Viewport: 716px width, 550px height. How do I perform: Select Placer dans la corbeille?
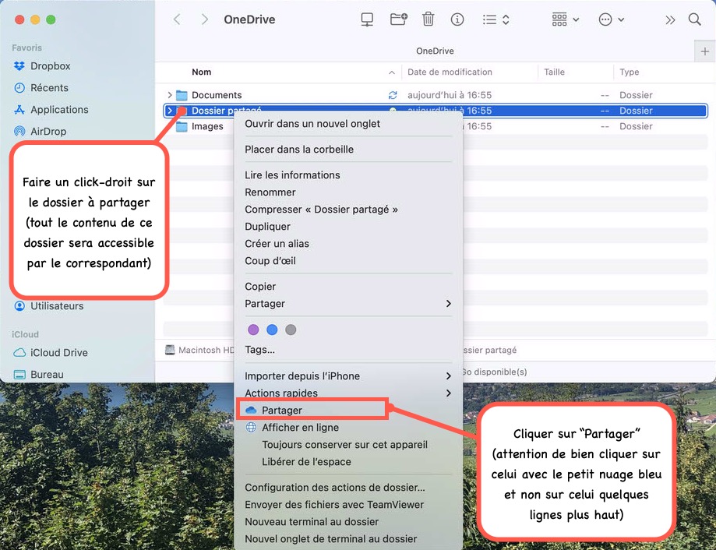point(299,150)
